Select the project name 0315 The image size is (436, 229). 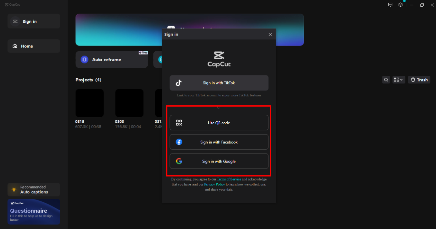[x=80, y=122]
